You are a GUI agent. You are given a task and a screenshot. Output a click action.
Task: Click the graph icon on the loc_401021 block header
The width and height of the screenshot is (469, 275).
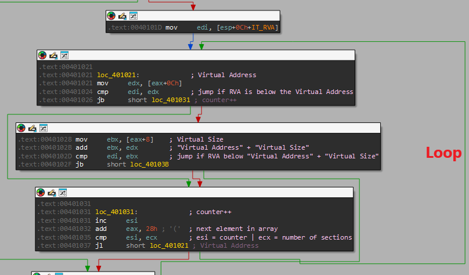click(x=64, y=55)
